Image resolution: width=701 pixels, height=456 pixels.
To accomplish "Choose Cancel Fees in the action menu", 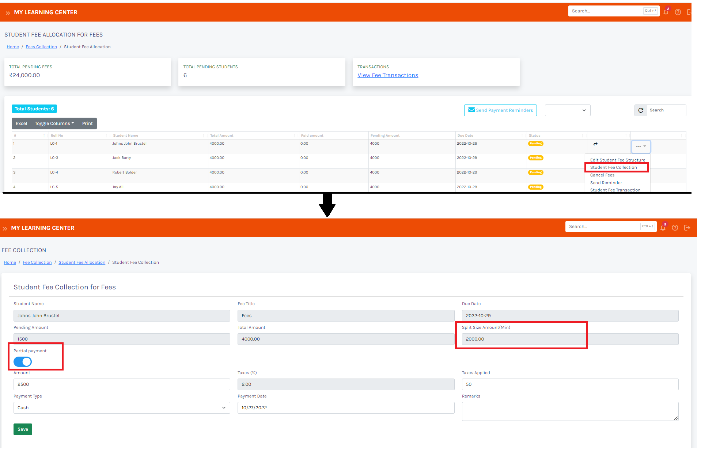I will (x=602, y=175).
